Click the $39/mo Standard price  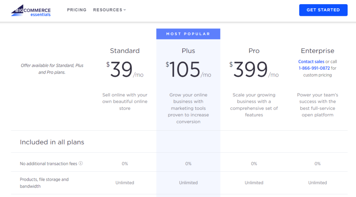pyautogui.click(x=125, y=69)
